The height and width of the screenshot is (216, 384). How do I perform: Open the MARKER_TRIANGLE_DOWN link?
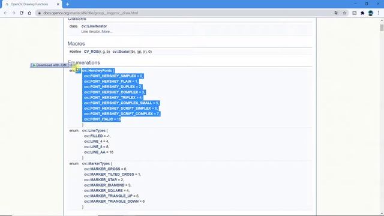[x=112, y=202]
